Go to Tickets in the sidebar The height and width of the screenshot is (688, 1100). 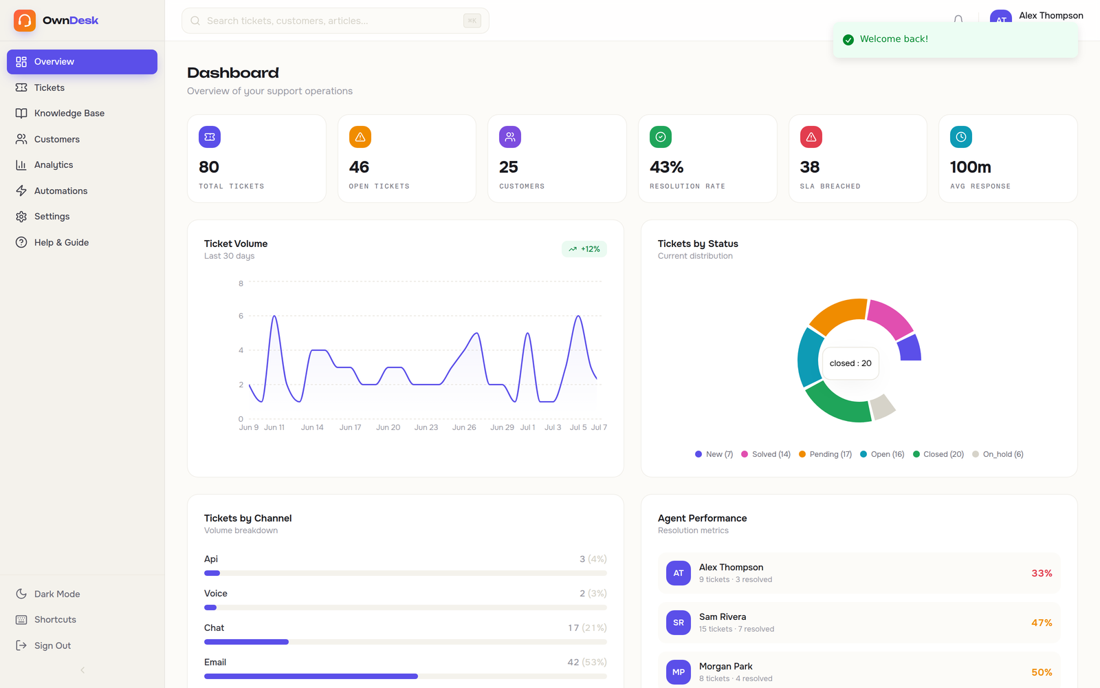tap(82, 87)
